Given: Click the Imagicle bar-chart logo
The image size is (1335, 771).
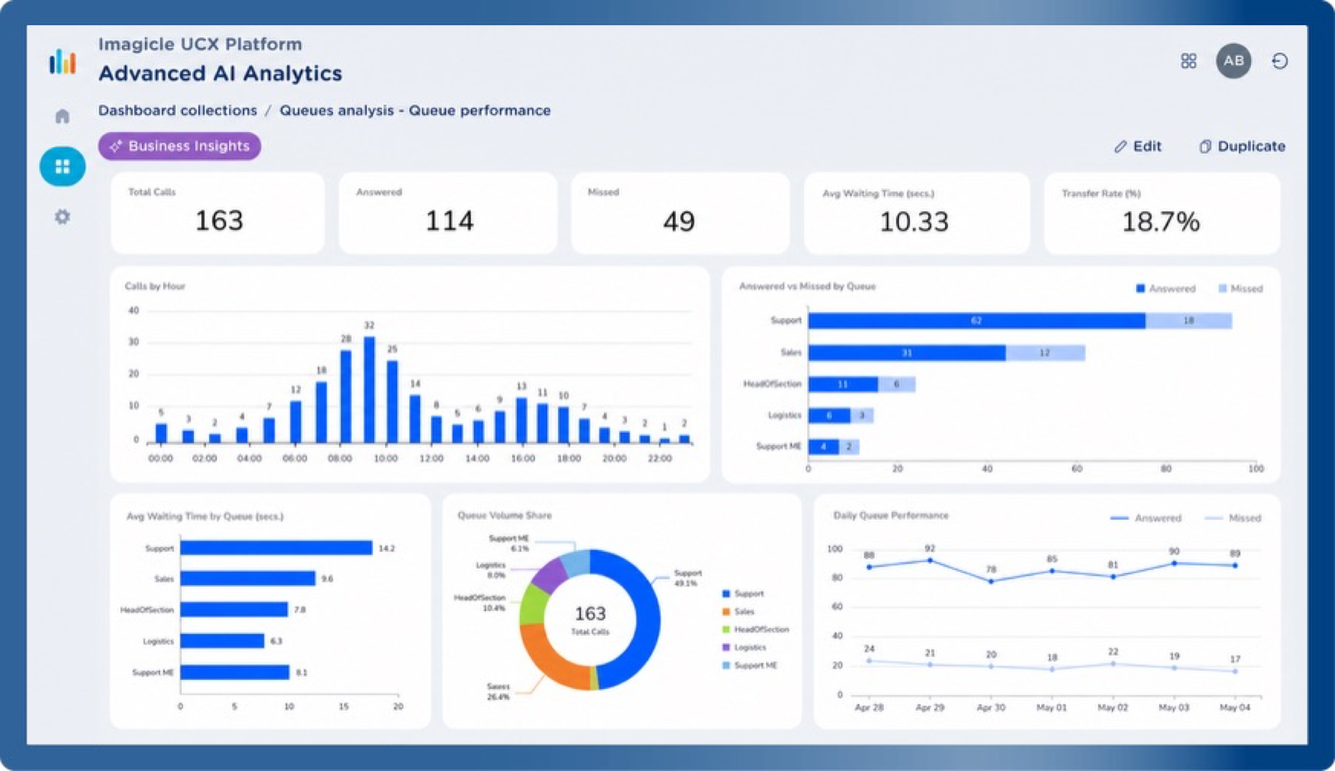Looking at the screenshot, I should click(x=62, y=62).
